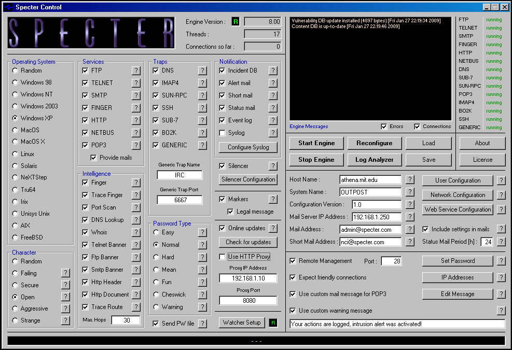Click the Host Name input field
Screen dimensions: 512x350
370,180
